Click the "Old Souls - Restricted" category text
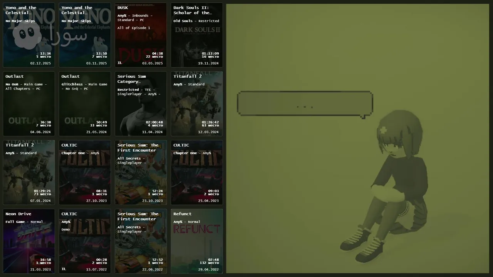 click(x=196, y=21)
